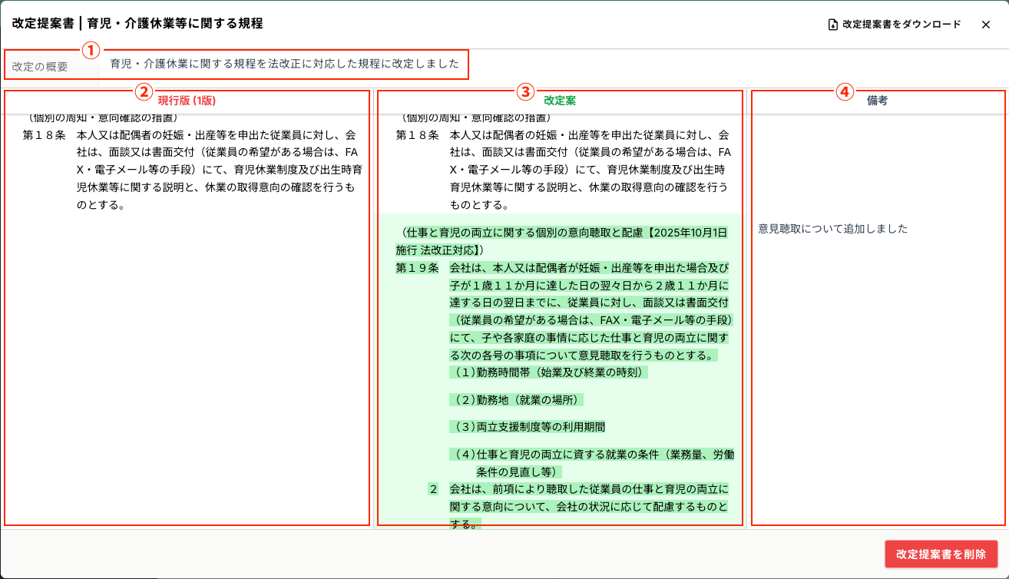Image resolution: width=1009 pixels, height=579 pixels.
Task: Click the note 意見聴取について追加しました
Action: [x=832, y=229]
